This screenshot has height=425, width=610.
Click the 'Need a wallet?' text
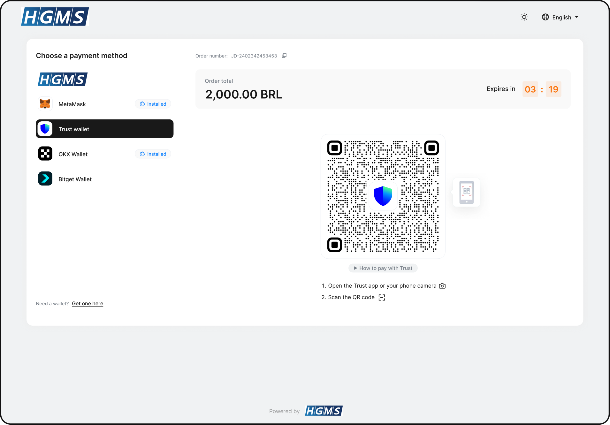[x=52, y=304]
